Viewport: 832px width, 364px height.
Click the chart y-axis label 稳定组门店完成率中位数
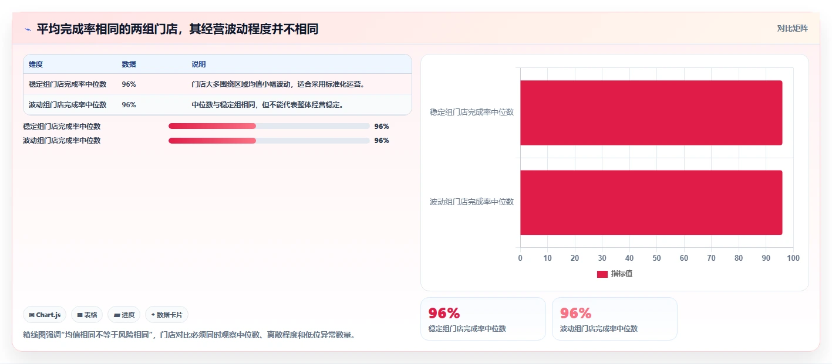[471, 113]
